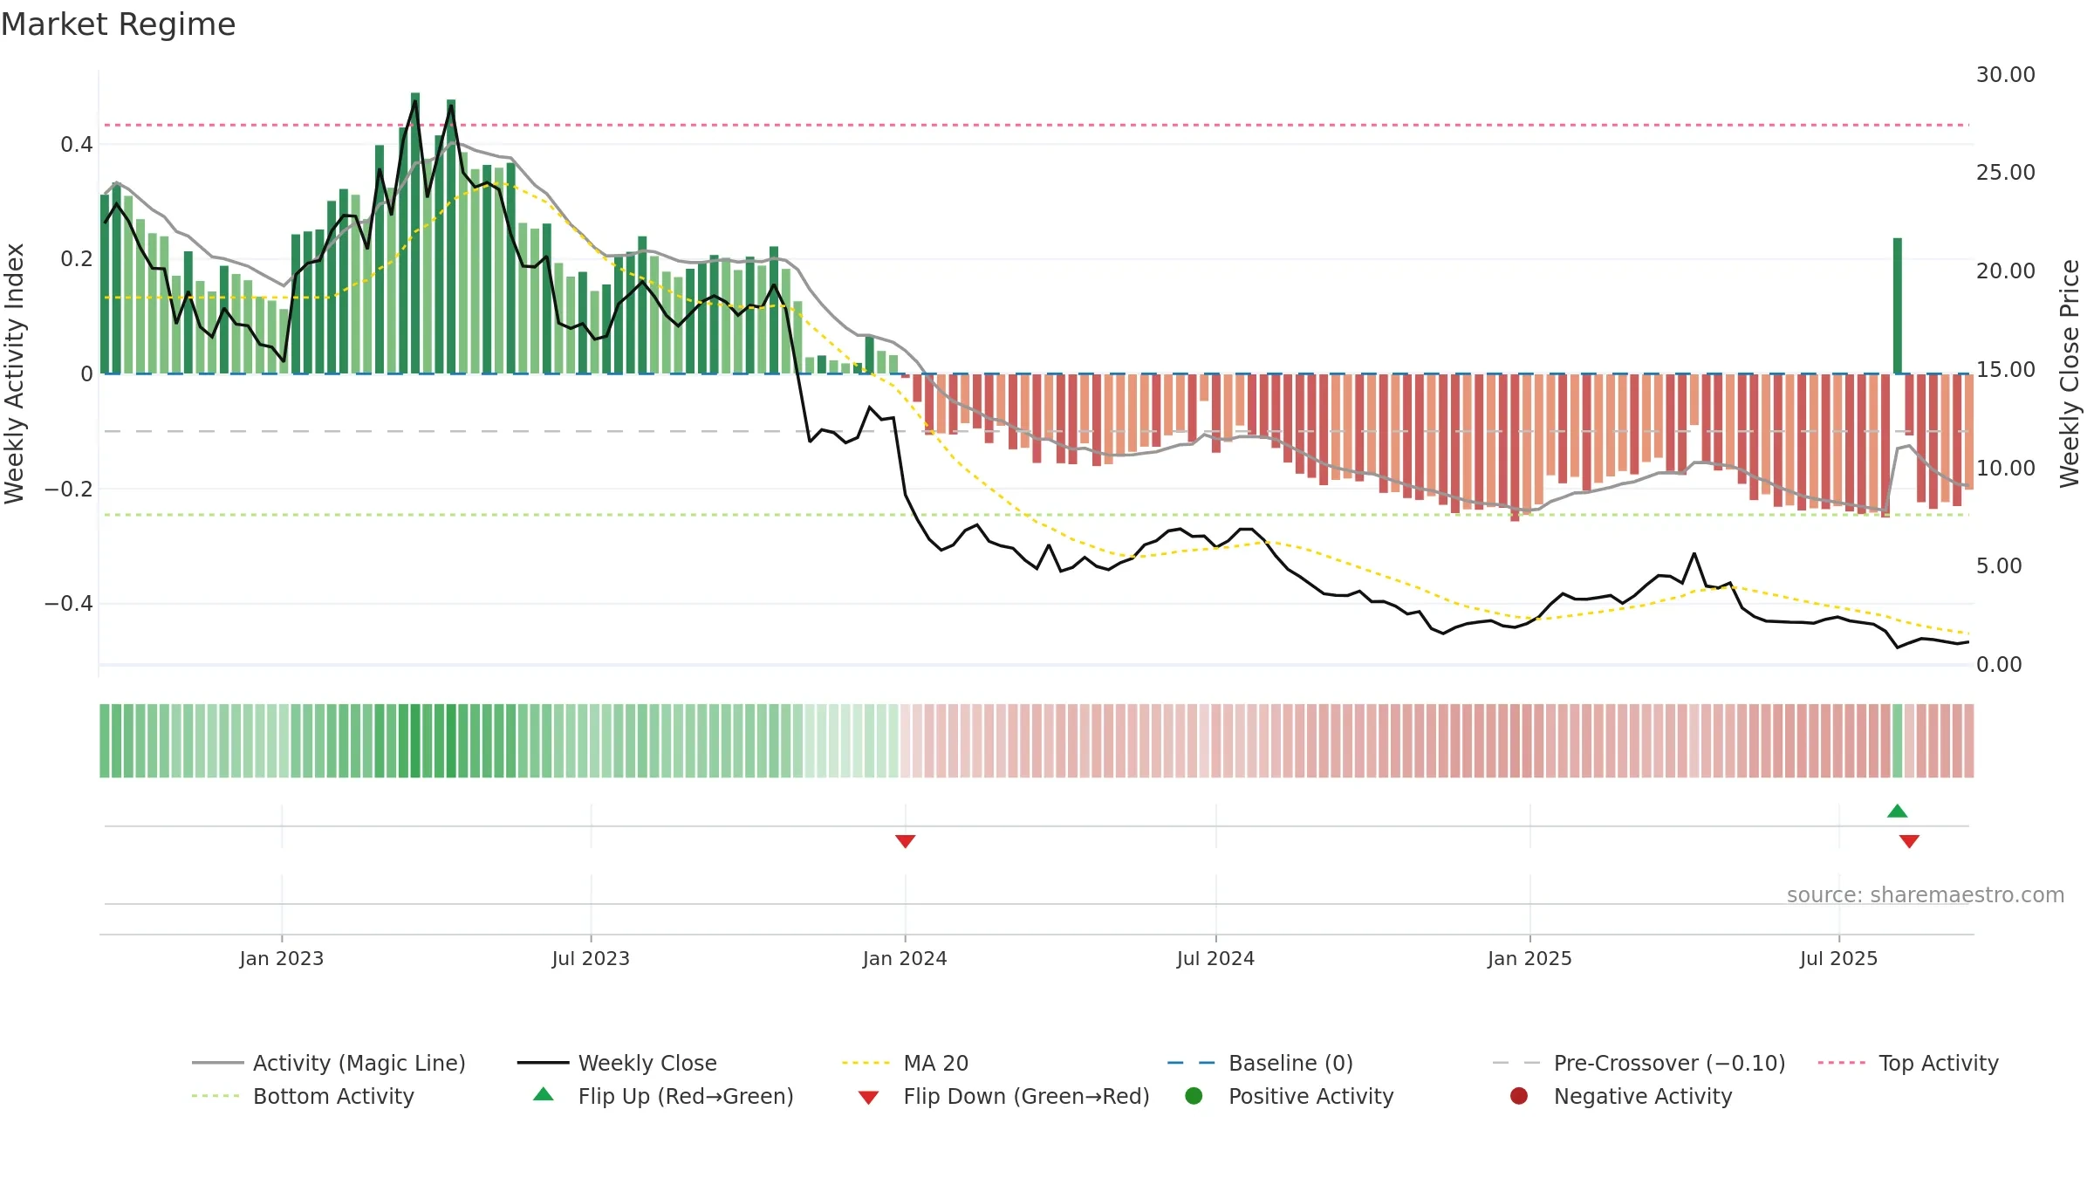Image resolution: width=2094 pixels, height=1178 pixels.
Task: Toggle the Activity (Magic Line) legend entry
Action: click(329, 1063)
